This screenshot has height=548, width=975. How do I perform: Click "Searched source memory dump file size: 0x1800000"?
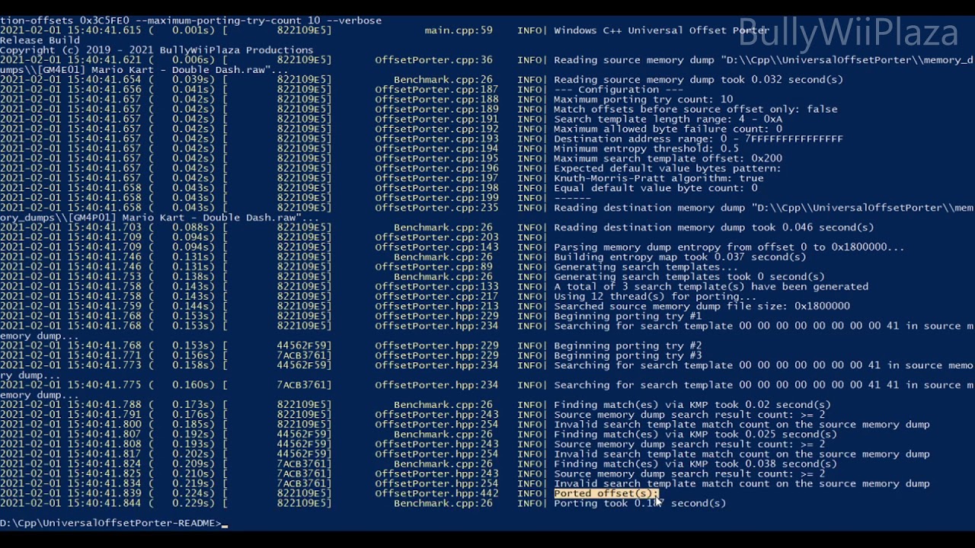702,307
